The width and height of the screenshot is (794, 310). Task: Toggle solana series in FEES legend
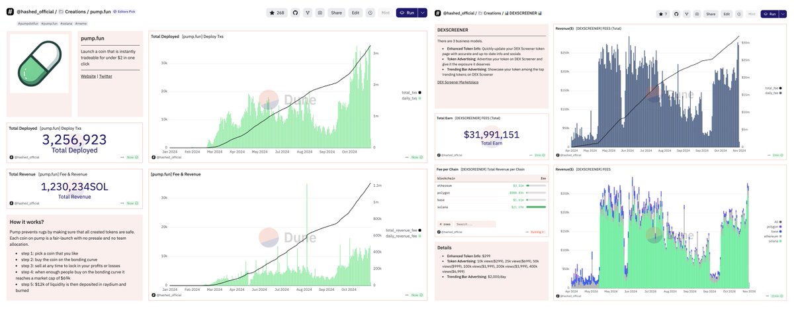click(775, 242)
